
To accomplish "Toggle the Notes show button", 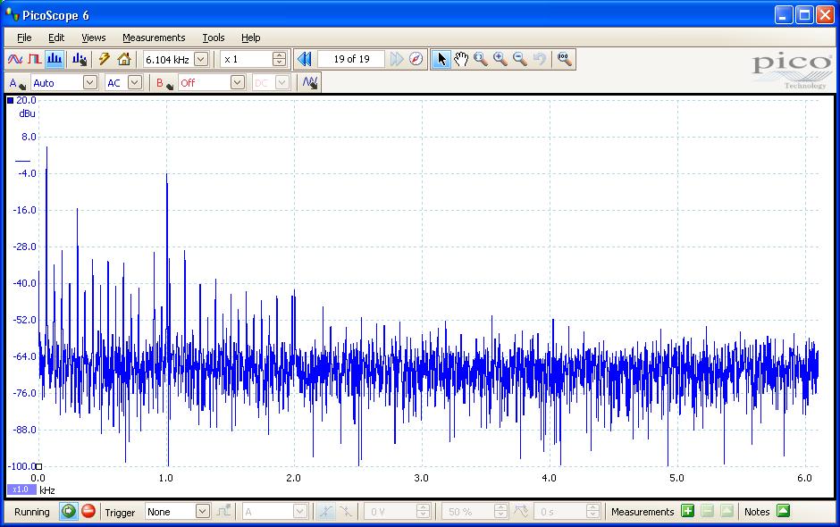I will coord(783,512).
